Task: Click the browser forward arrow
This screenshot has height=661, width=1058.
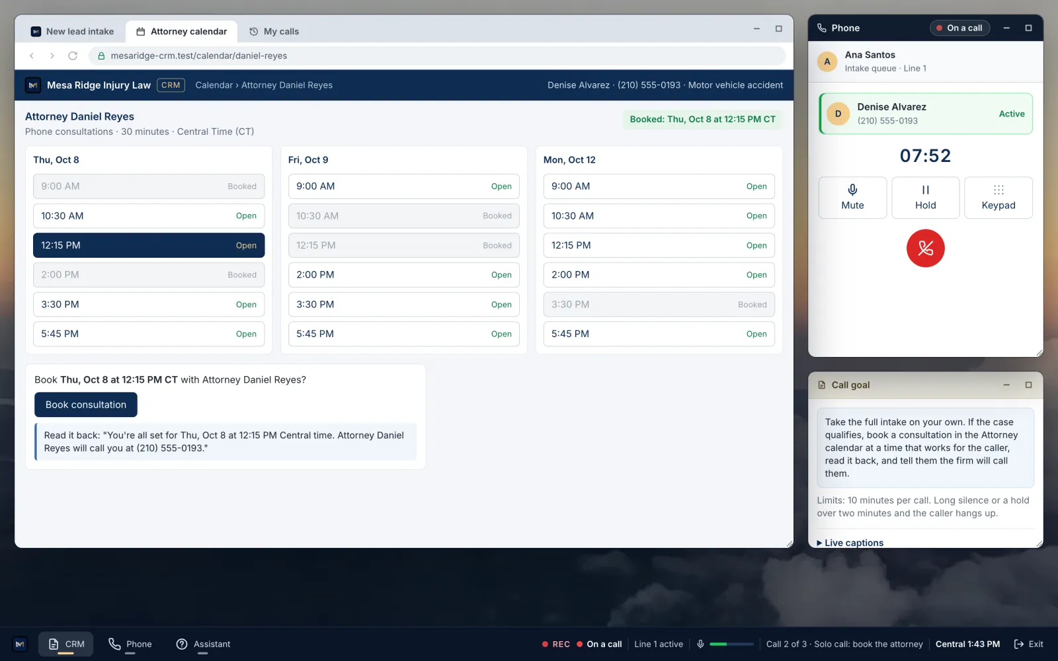Action: [52, 56]
